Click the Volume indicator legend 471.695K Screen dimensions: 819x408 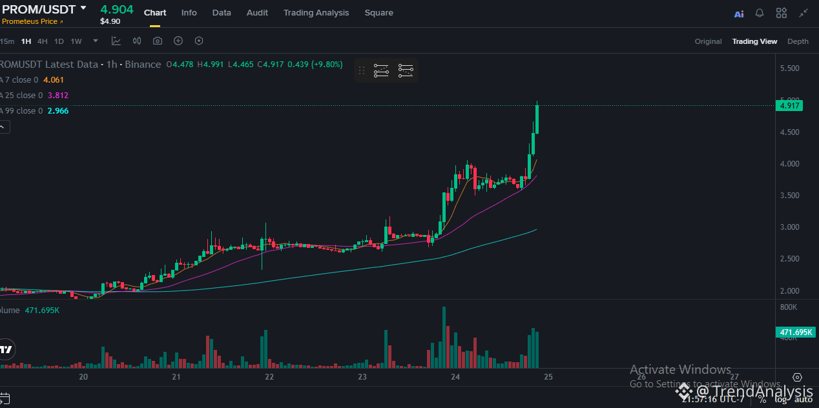pos(42,311)
